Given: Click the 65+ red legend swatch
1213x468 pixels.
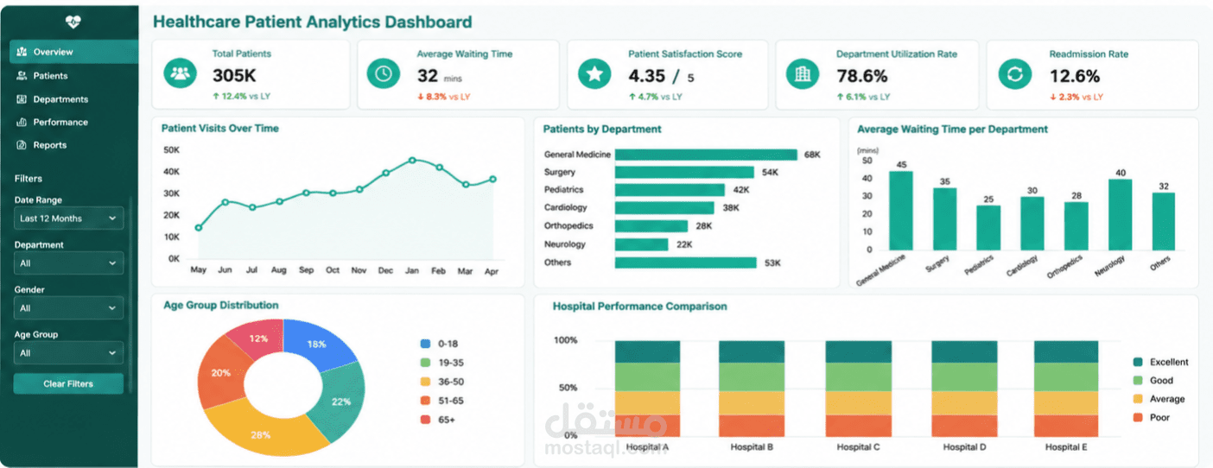Looking at the screenshot, I should pos(425,420).
